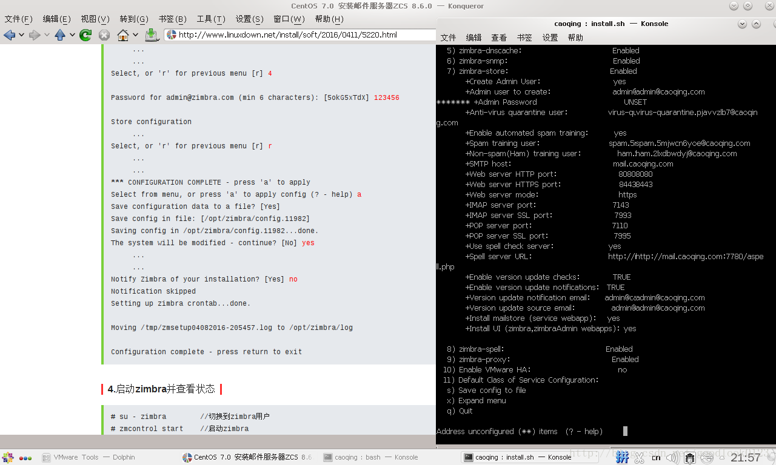This screenshot has width=776, height=465.
Task: Click the activities dots icon in the panel
Action: coord(25,458)
